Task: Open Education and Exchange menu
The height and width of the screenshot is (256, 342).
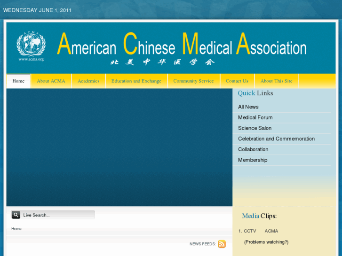Action: pos(136,81)
